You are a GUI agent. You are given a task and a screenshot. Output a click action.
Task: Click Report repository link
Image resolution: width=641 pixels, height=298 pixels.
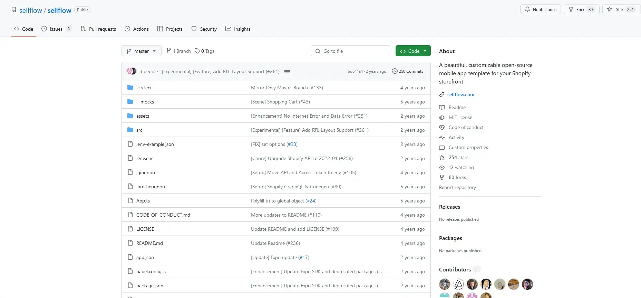click(457, 187)
